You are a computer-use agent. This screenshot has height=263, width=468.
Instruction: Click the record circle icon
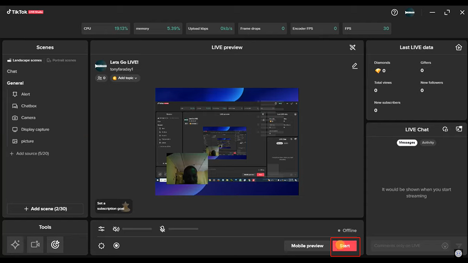[117, 245]
